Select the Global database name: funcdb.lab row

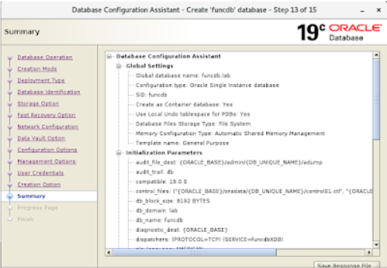[x=183, y=75]
